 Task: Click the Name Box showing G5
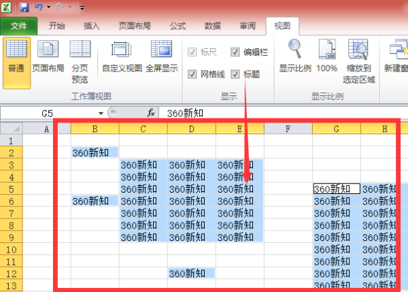[47, 113]
